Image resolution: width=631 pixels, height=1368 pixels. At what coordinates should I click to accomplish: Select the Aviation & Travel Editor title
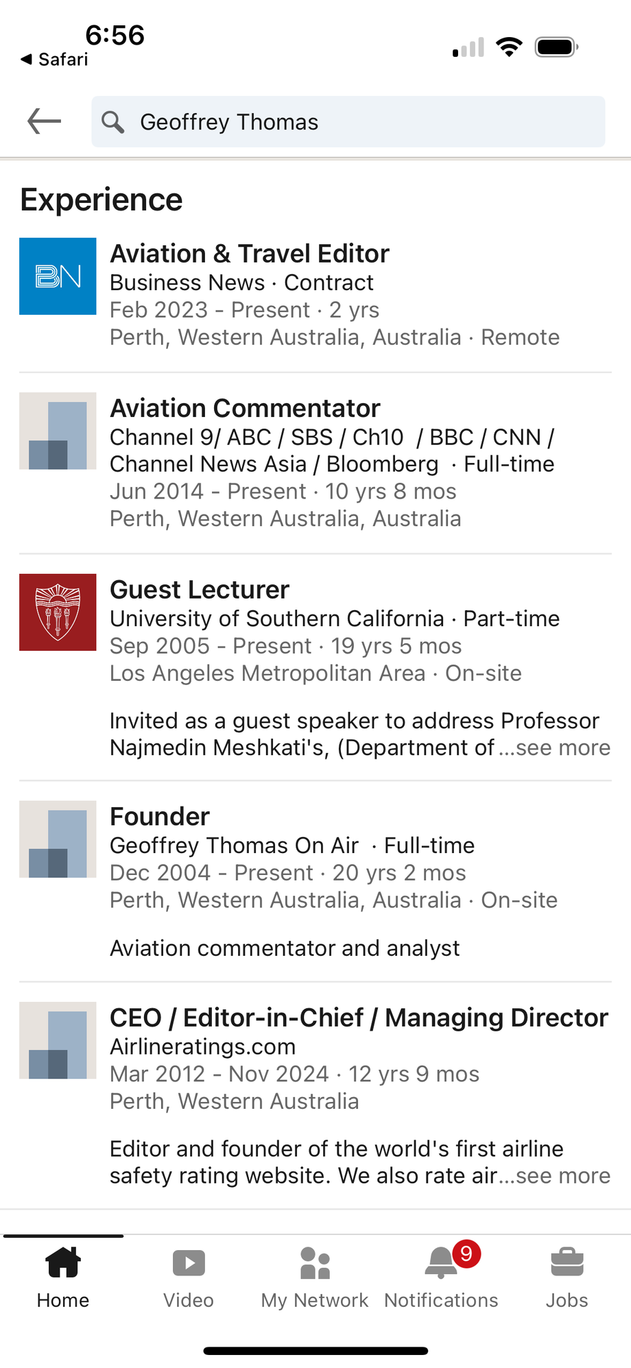point(250,254)
